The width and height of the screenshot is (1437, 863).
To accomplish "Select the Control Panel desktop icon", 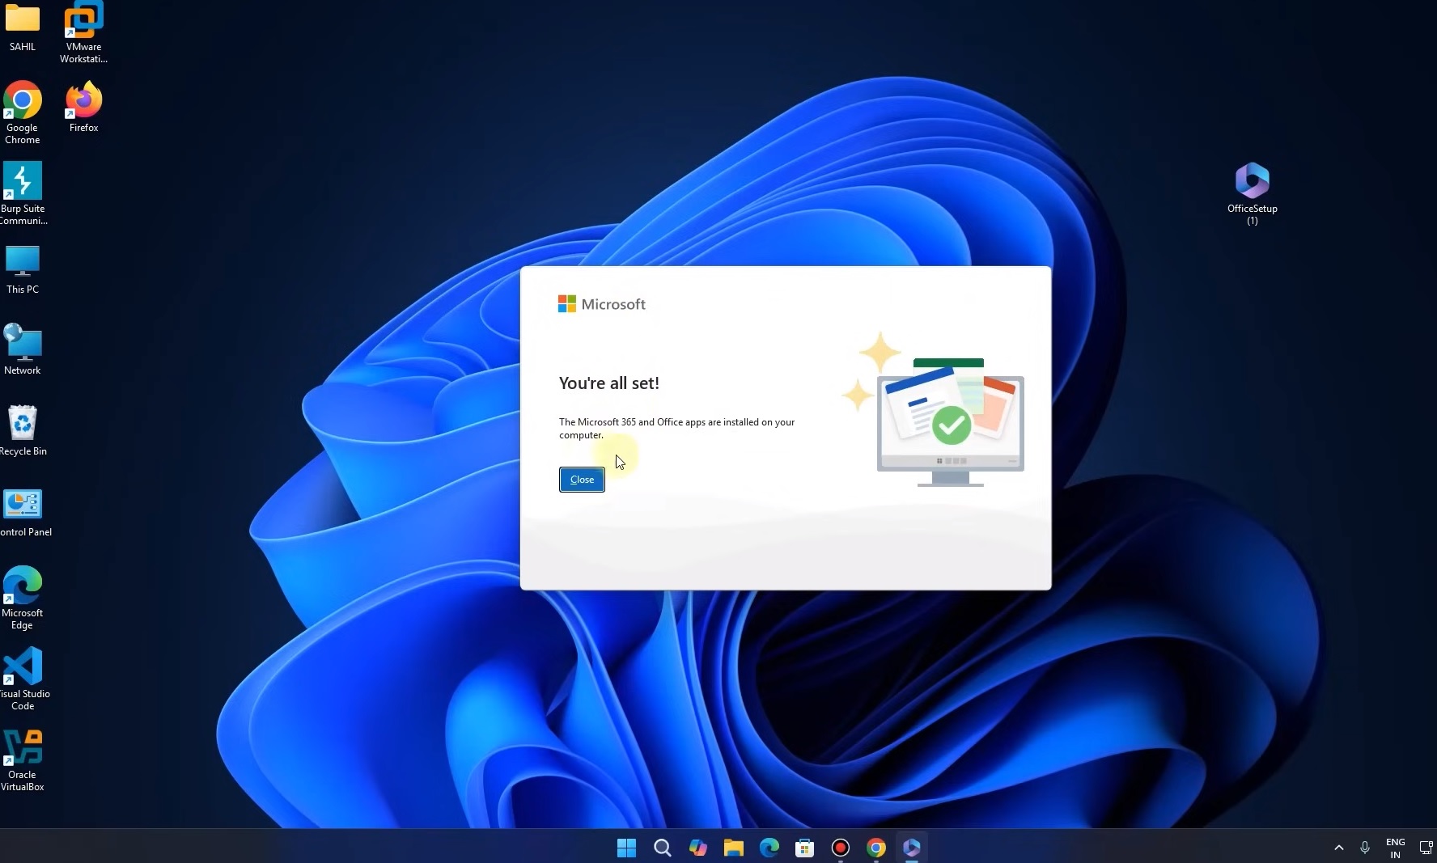I will click(24, 513).
